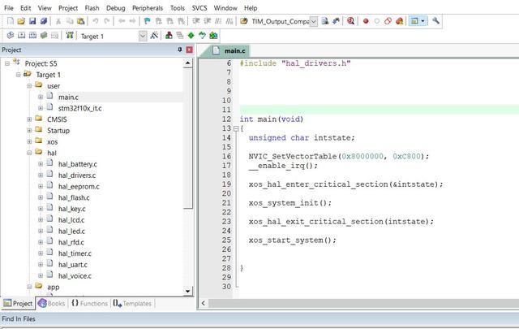Switch to the Functions tab

click(x=89, y=303)
